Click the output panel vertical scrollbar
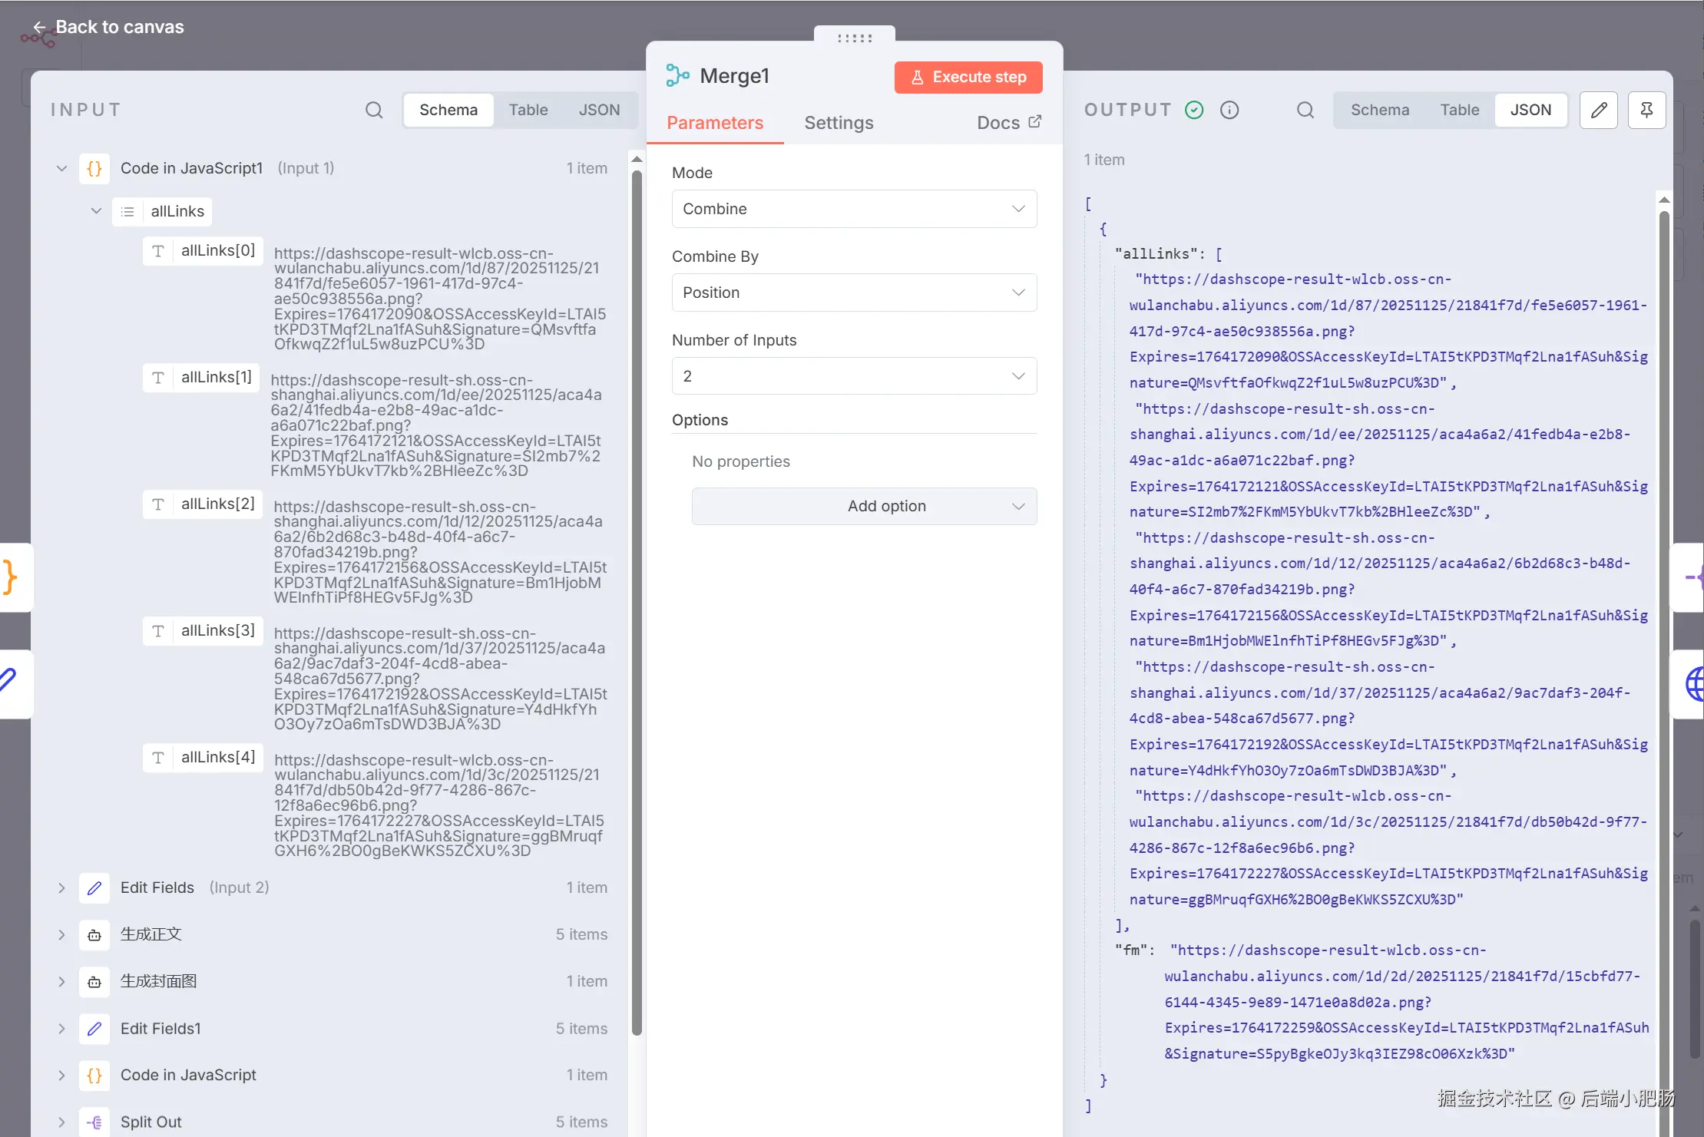This screenshot has width=1704, height=1137. (x=1664, y=614)
